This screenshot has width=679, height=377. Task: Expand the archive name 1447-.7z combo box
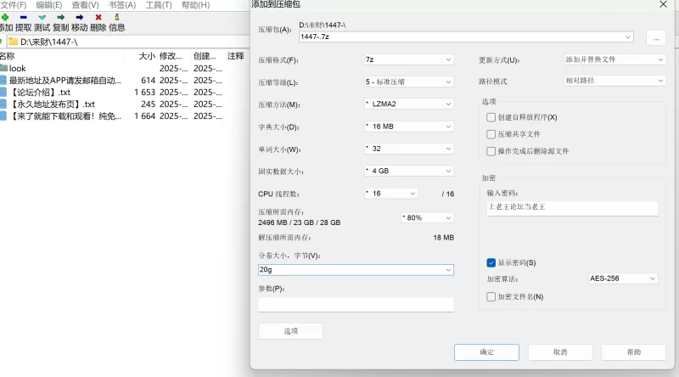click(627, 37)
